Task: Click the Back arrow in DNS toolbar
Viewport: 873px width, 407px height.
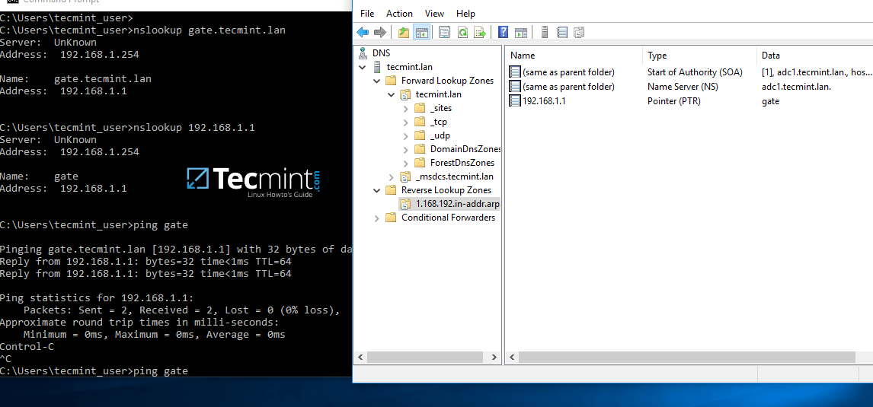Action: pos(363,32)
